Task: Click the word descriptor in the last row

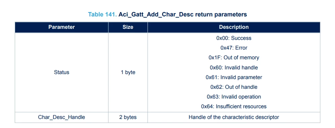Action: (x=267, y=117)
